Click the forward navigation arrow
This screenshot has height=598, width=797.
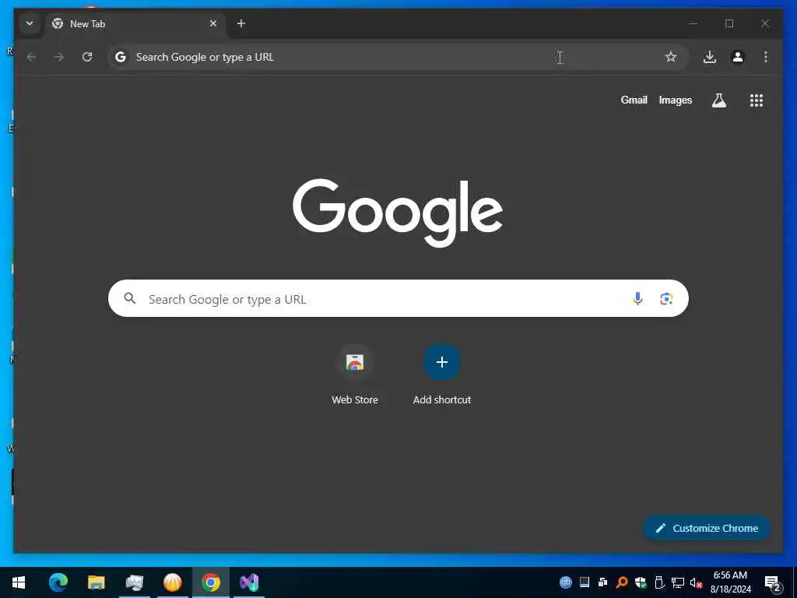point(59,57)
